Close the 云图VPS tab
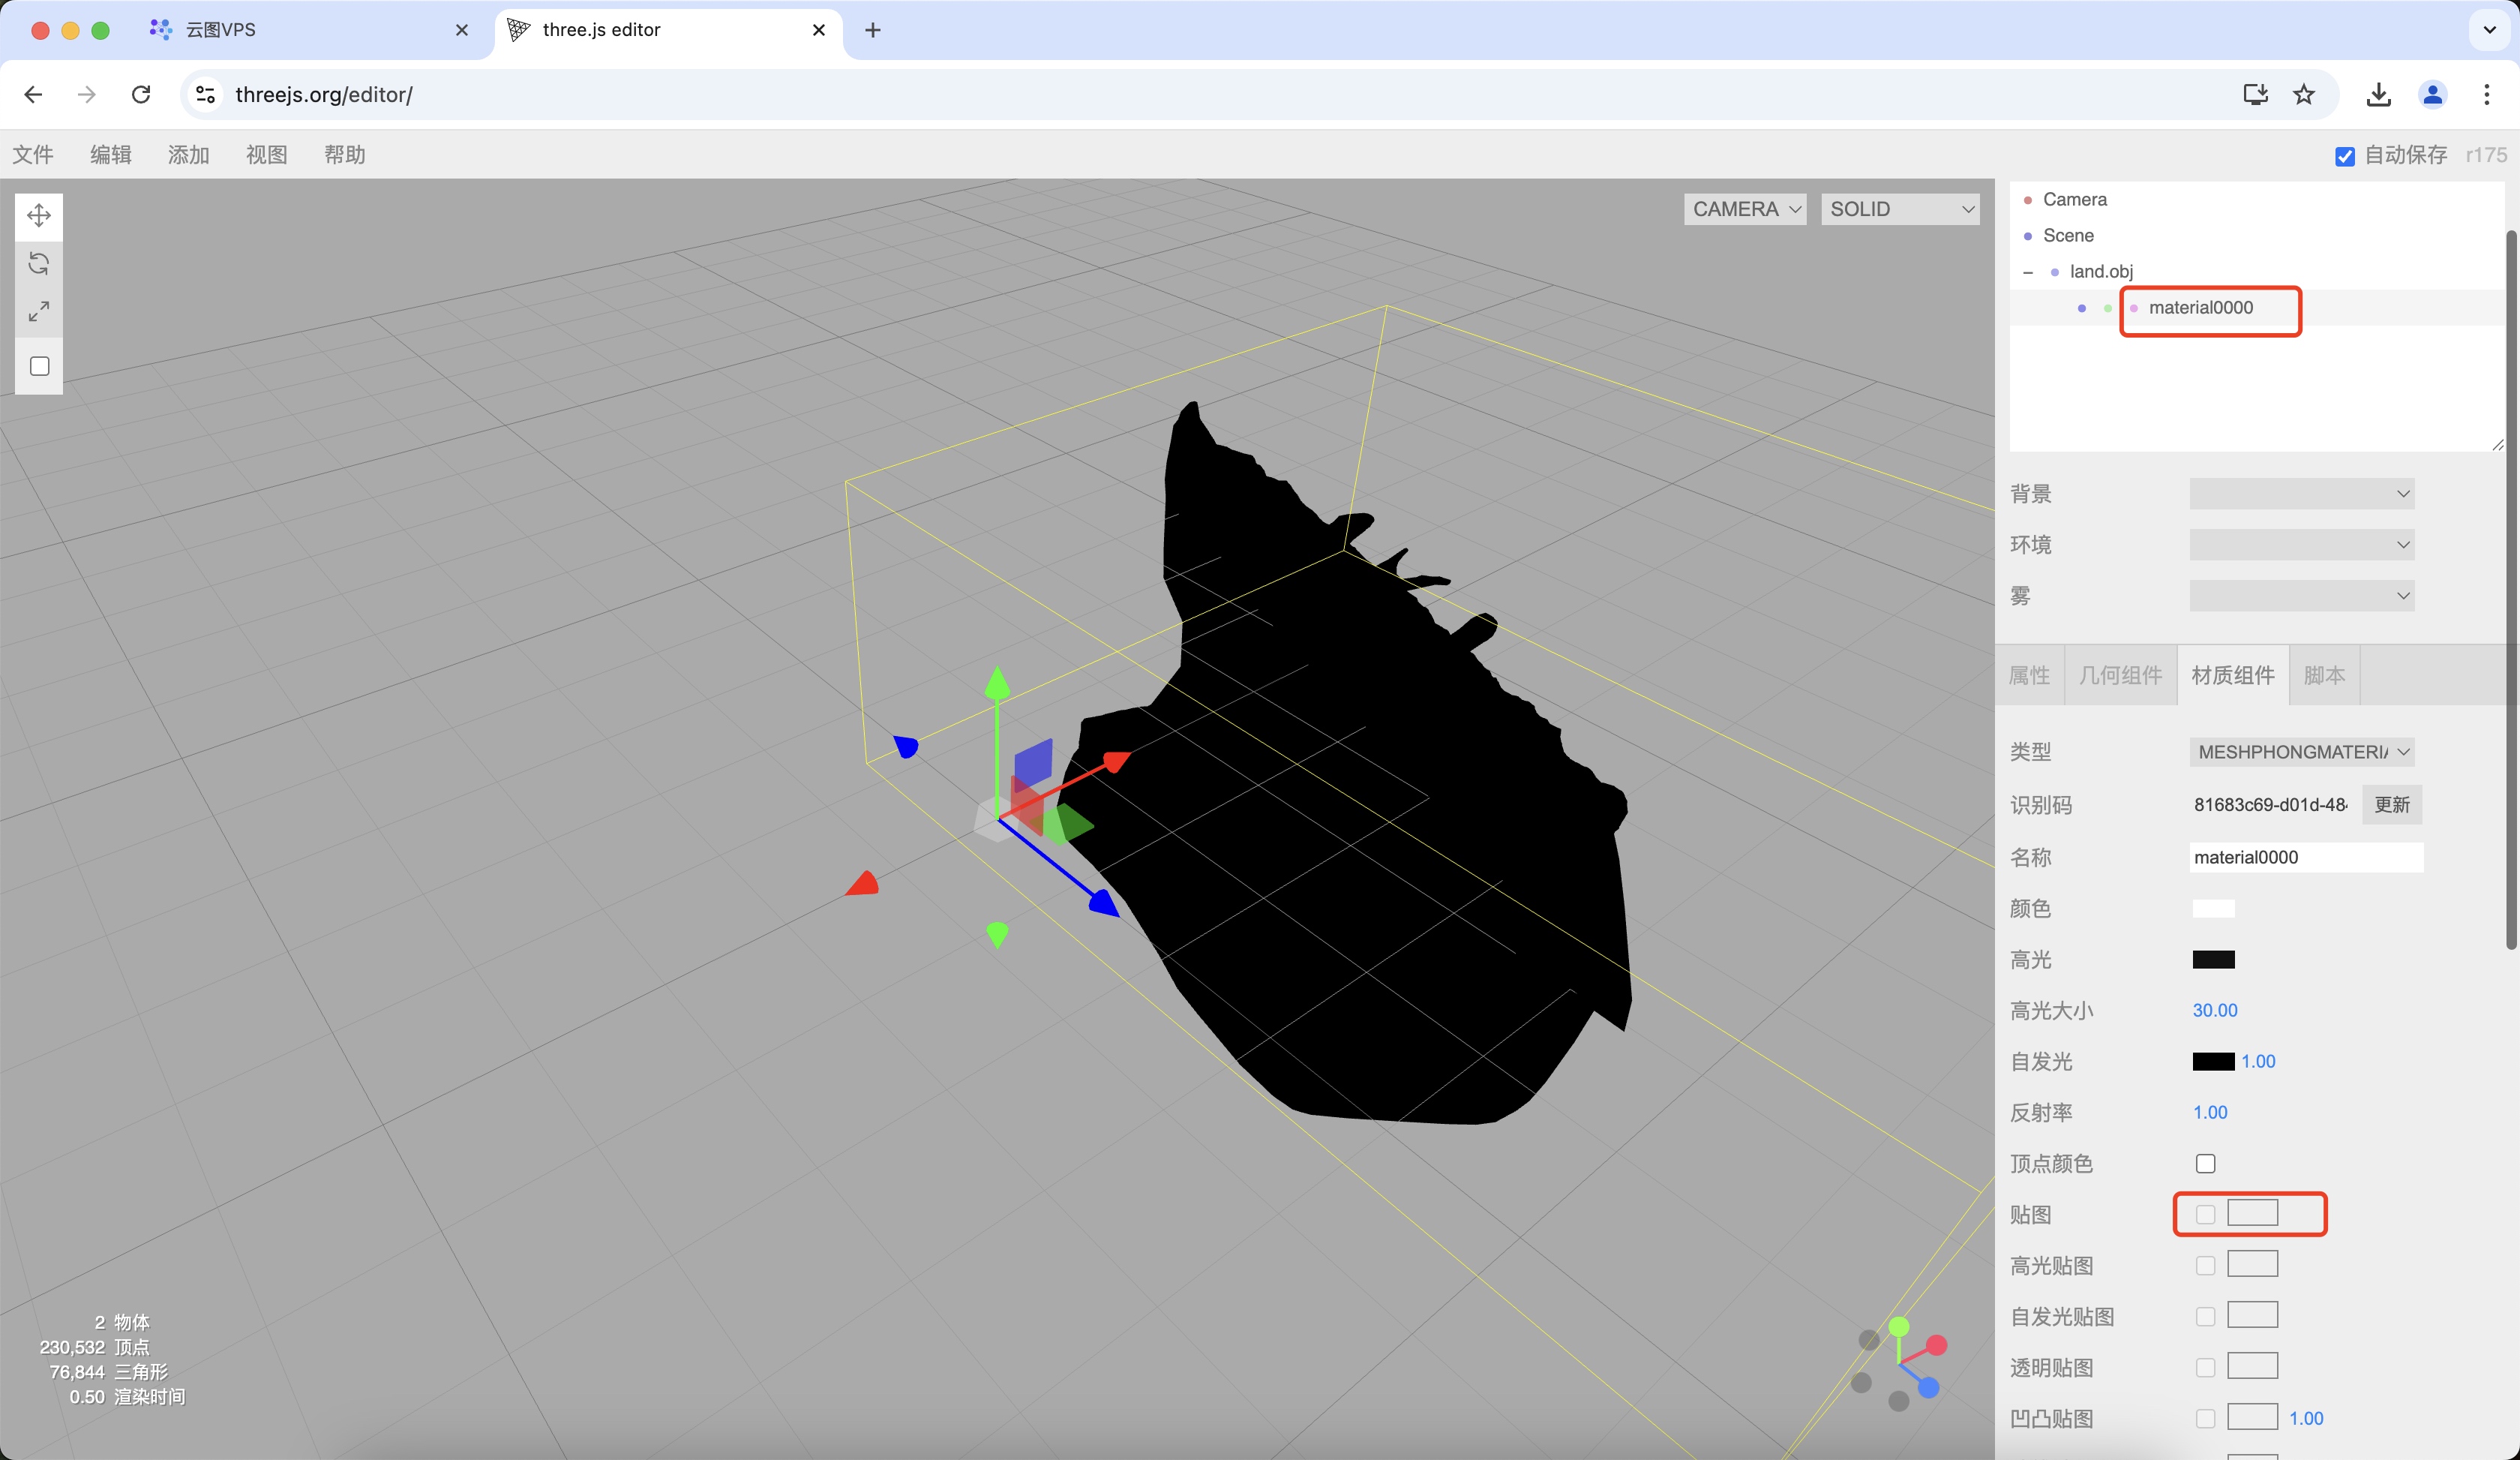 click(462, 30)
